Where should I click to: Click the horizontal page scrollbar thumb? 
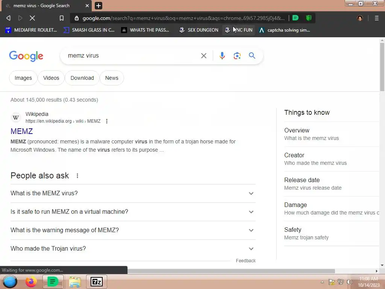tap(231, 271)
